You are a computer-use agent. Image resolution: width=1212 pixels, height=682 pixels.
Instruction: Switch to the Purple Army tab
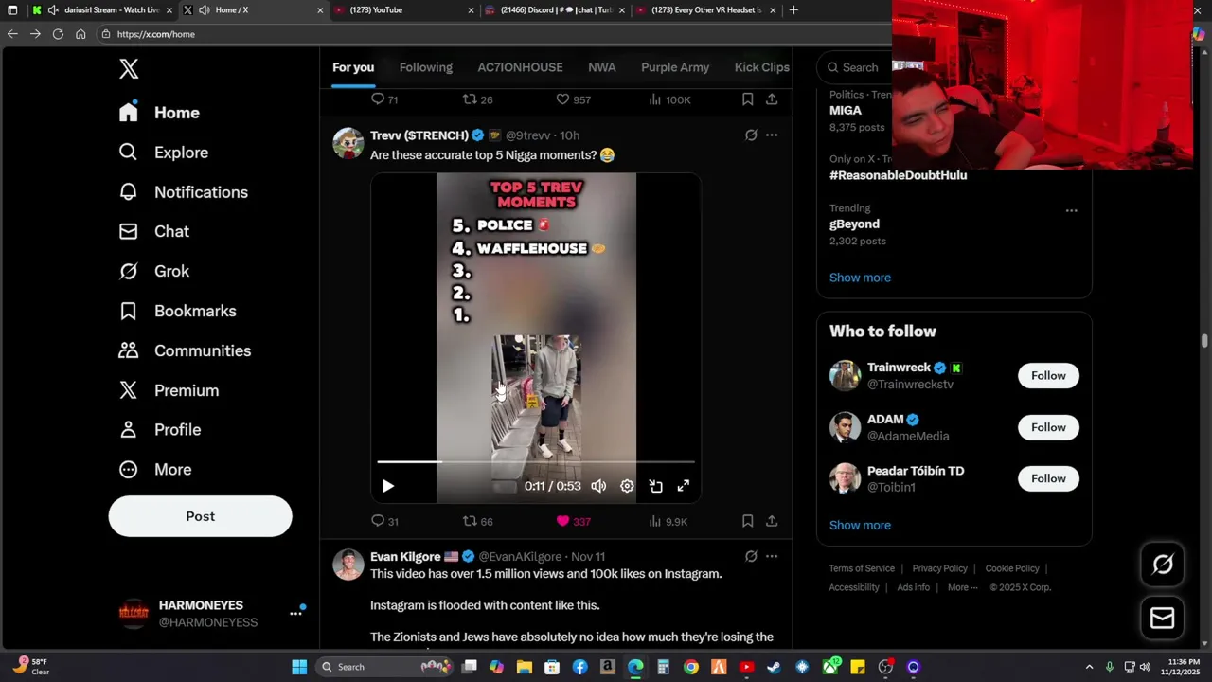tap(675, 67)
